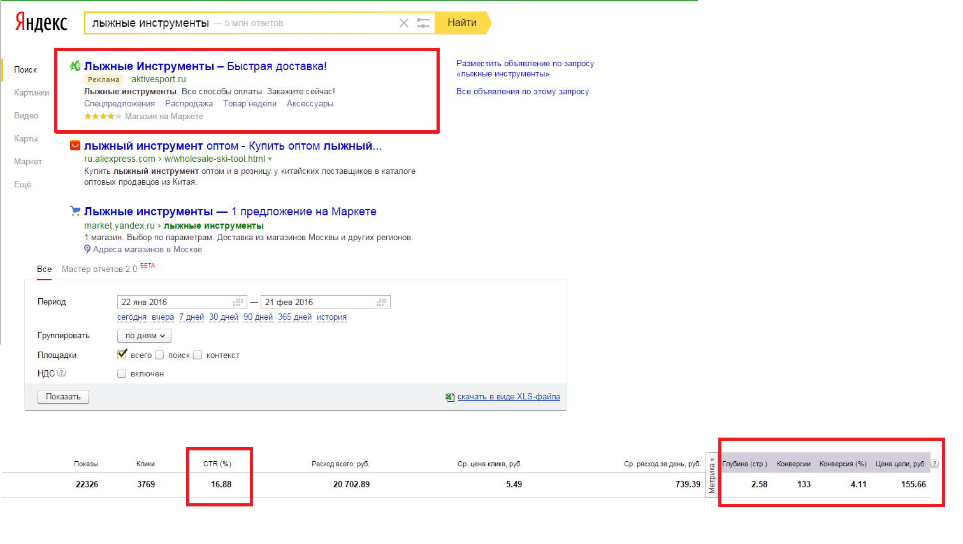Viewport: 963px width, 544px height.
Task: Open the Маркет sidebar item
Action: [28, 161]
